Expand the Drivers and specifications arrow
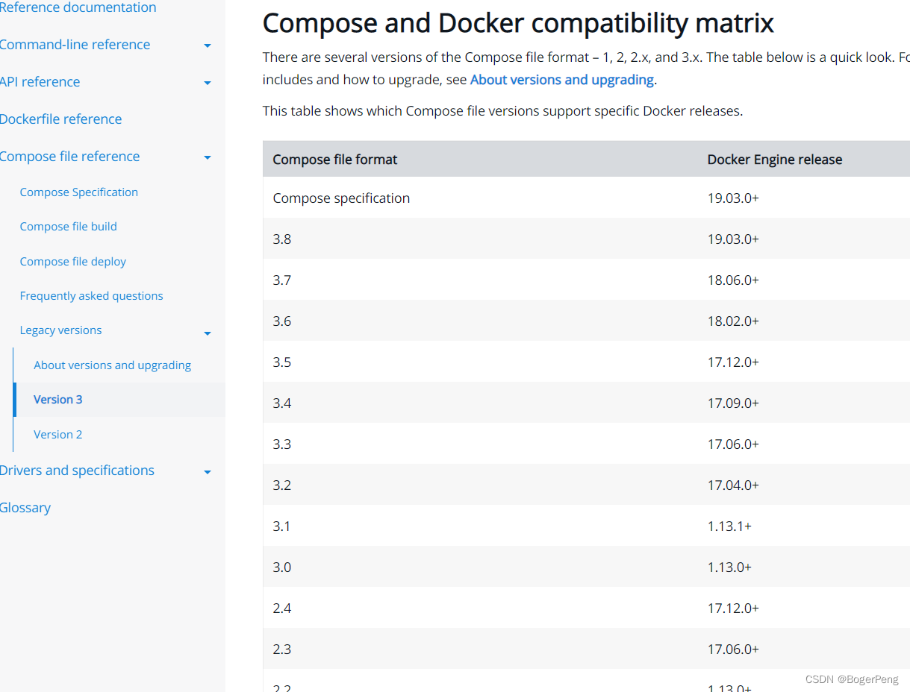The width and height of the screenshot is (910, 692). coord(208,472)
